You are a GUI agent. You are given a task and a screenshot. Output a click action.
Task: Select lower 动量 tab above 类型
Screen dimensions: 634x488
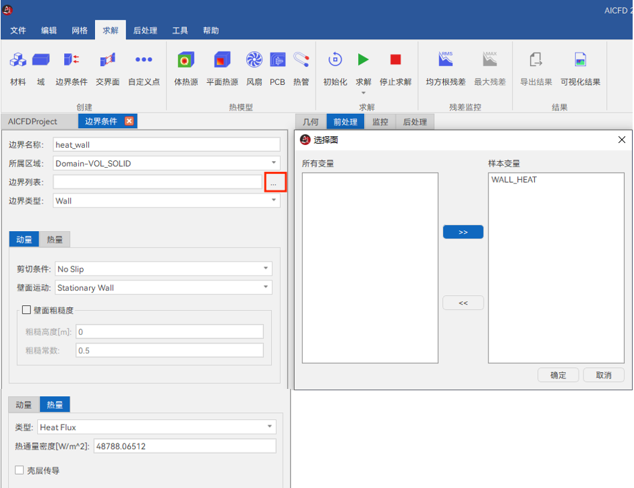click(x=24, y=405)
